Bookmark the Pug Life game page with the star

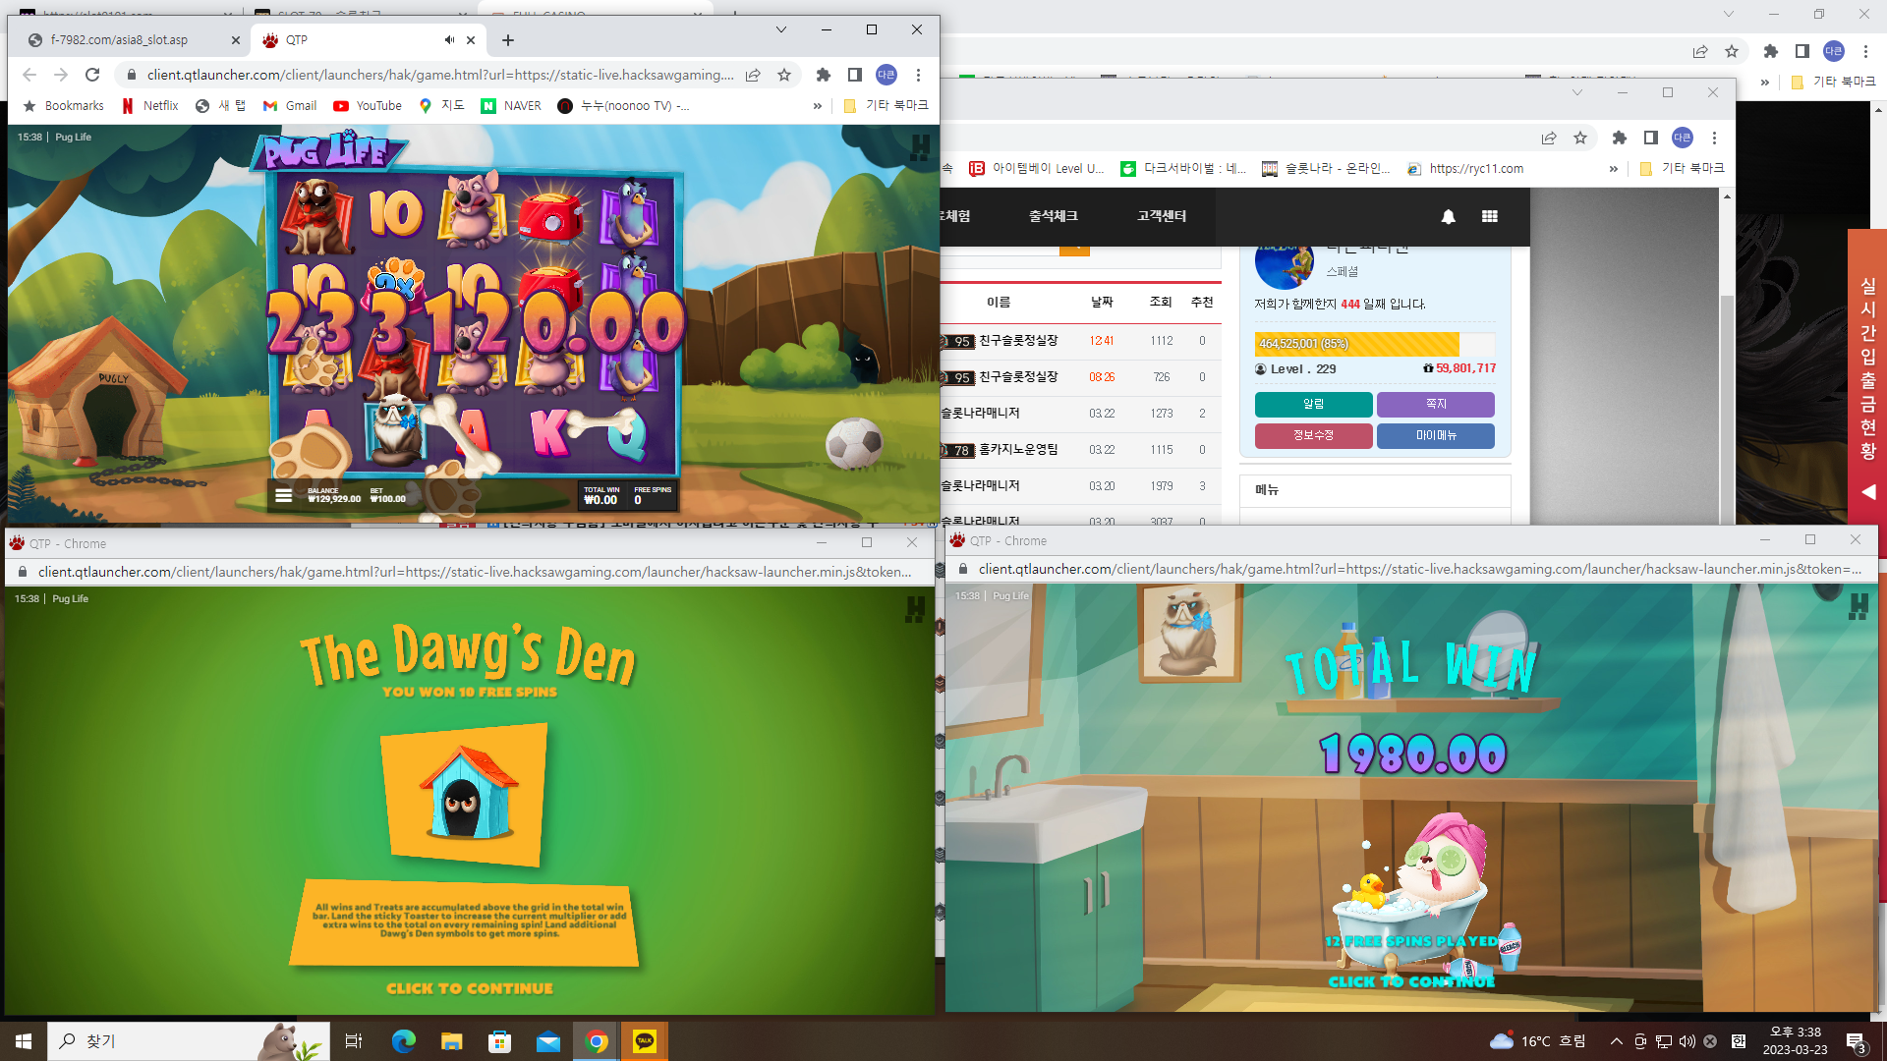784,75
